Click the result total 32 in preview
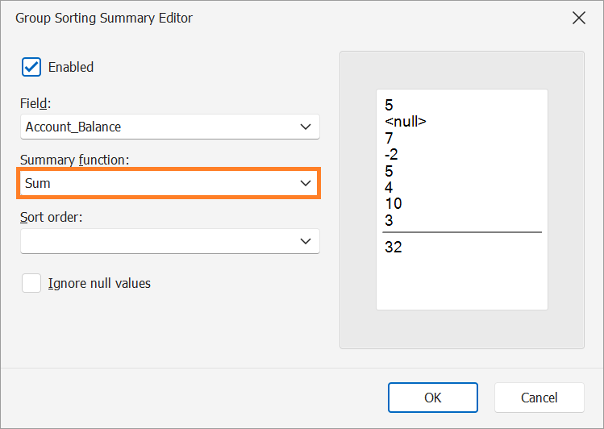 coord(394,247)
